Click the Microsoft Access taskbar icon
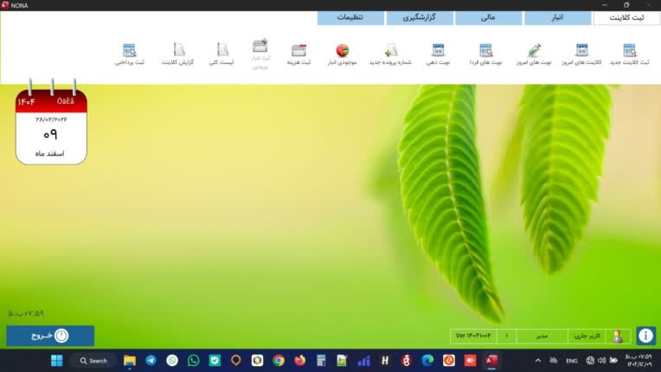661x372 pixels. [x=491, y=361]
